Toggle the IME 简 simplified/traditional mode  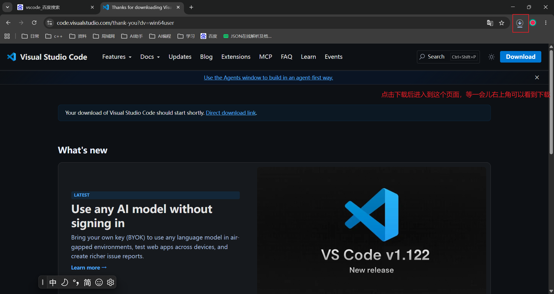(87, 282)
